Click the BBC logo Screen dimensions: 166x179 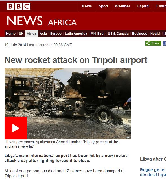coord(19,6)
